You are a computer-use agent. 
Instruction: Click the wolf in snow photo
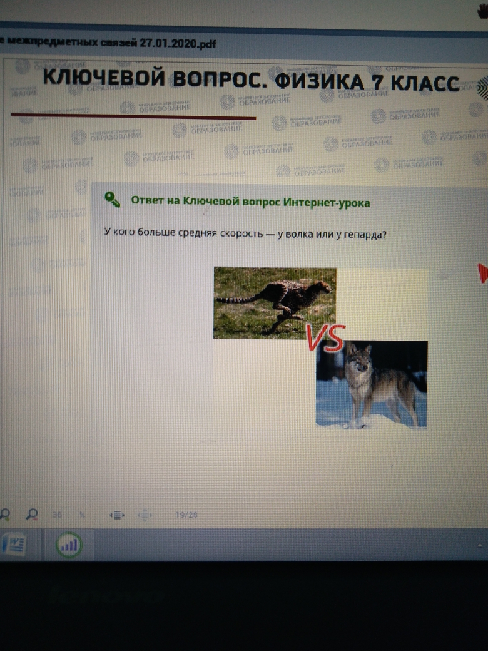[x=372, y=384]
